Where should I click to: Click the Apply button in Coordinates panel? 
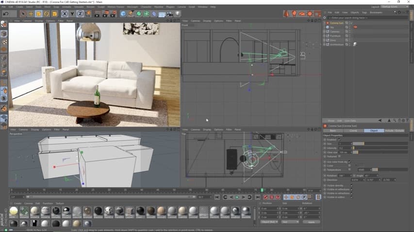311,222
